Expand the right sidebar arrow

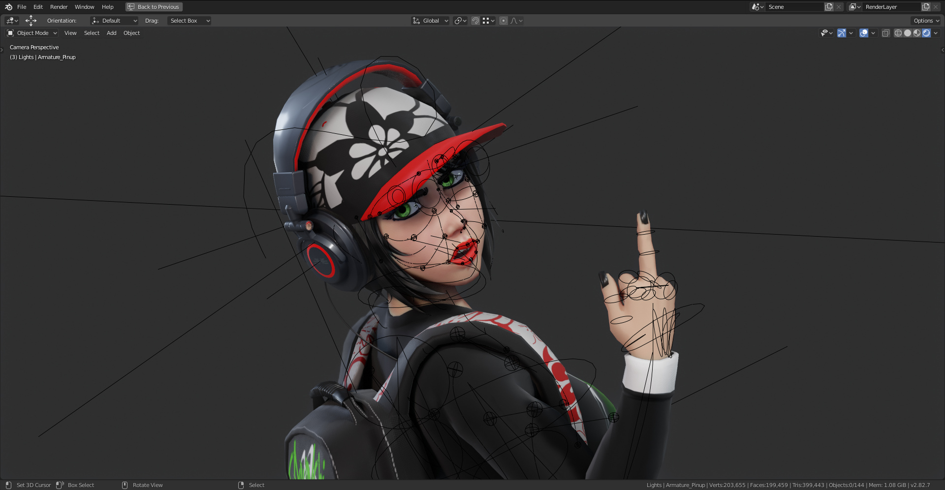click(x=943, y=50)
